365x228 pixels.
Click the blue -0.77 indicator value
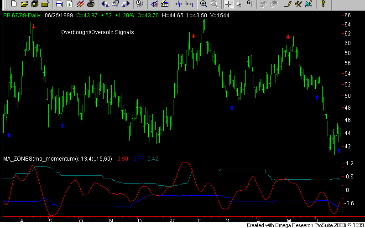click(x=137, y=159)
